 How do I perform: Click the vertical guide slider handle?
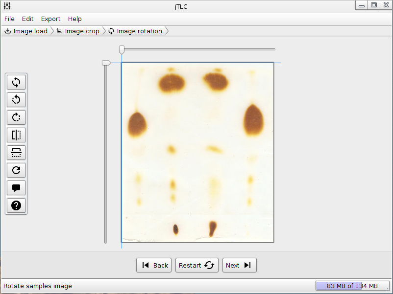click(x=106, y=63)
